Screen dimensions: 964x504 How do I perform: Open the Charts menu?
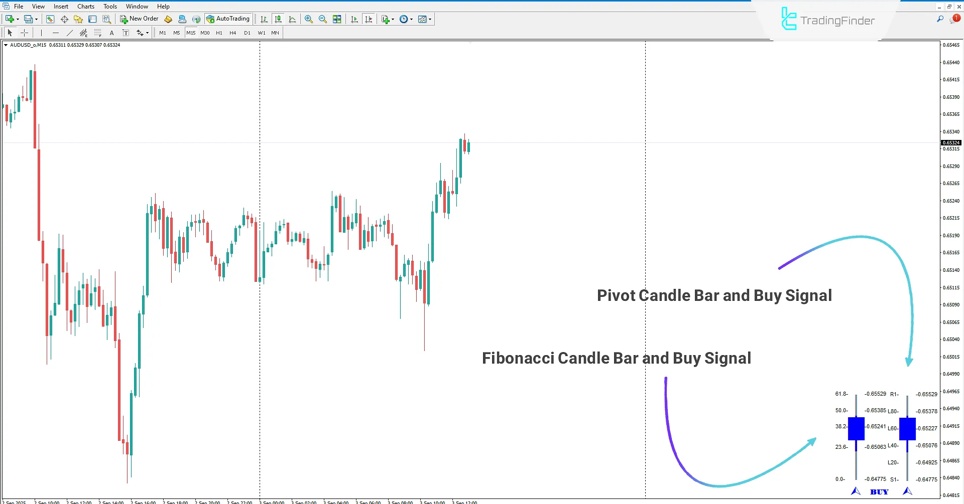pyautogui.click(x=85, y=7)
